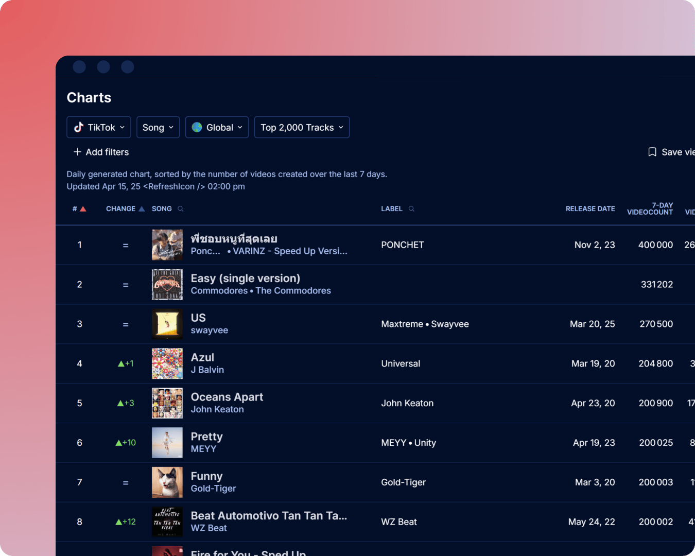Click the plus icon beside Add filters
695x556 pixels.
point(76,152)
